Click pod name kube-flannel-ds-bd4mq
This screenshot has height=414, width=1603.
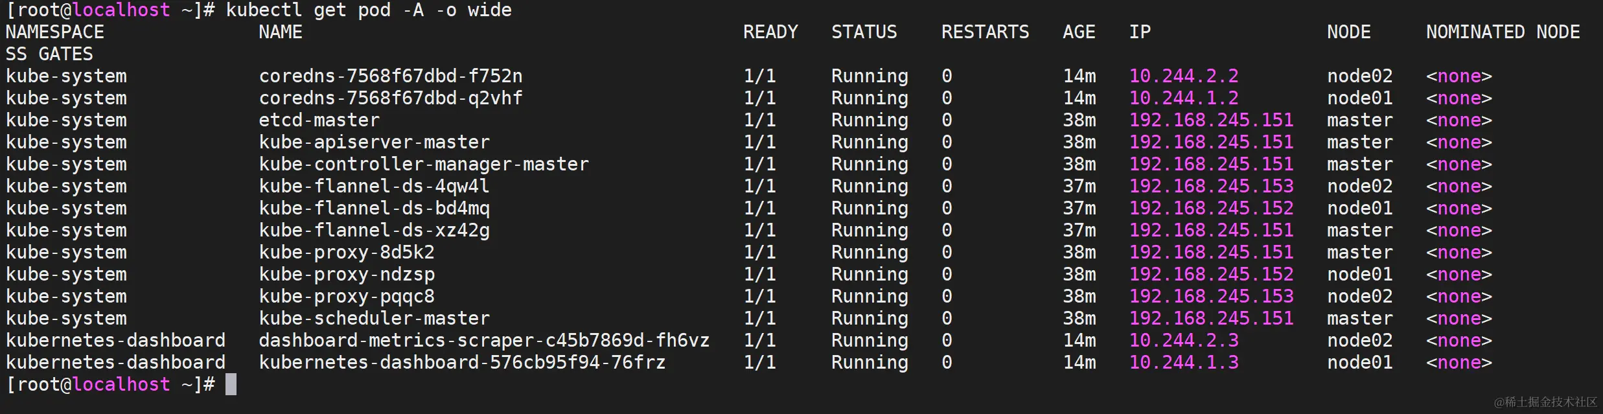pos(375,208)
